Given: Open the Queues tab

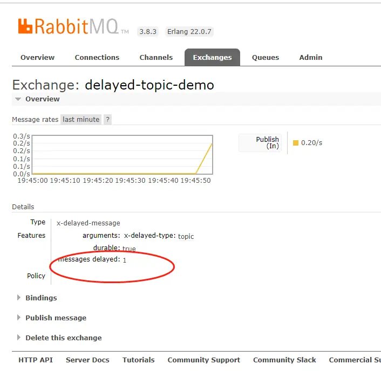Looking at the screenshot, I should (266, 57).
